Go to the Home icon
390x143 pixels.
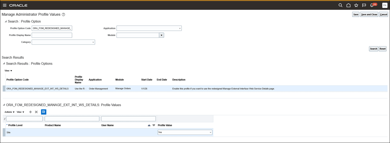pyautogui.click(x=348, y=5)
